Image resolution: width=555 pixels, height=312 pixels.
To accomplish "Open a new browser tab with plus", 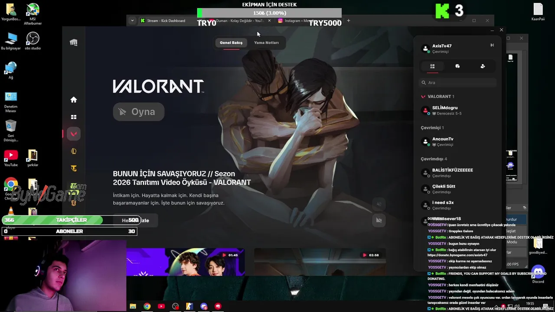I will 348,20.
